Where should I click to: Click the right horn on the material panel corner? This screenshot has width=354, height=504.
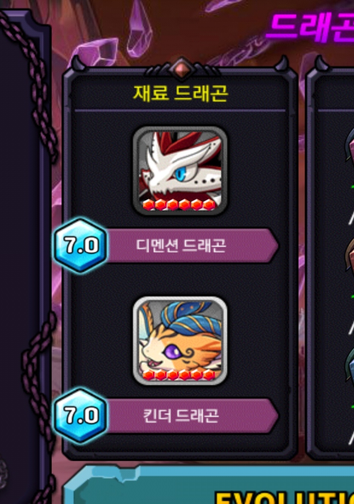(282, 63)
